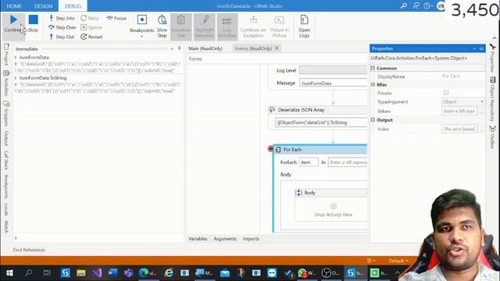The width and height of the screenshot is (500, 281).
Task: Open the Activities side panel
Action: (6, 83)
